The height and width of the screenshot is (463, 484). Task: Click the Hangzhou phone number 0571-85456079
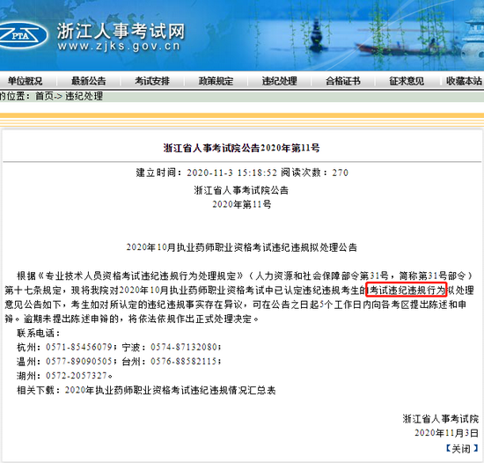[x=79, y=347]
